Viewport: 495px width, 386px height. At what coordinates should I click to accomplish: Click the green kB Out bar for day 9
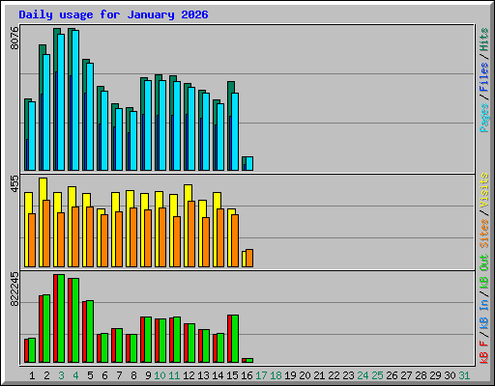pyautogui.click(x=148, y=340)
